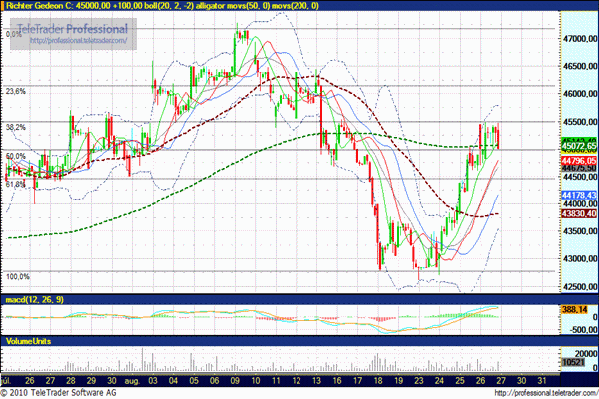
Task: Click the aug. month marker on date axis
Action: (133, 381)
